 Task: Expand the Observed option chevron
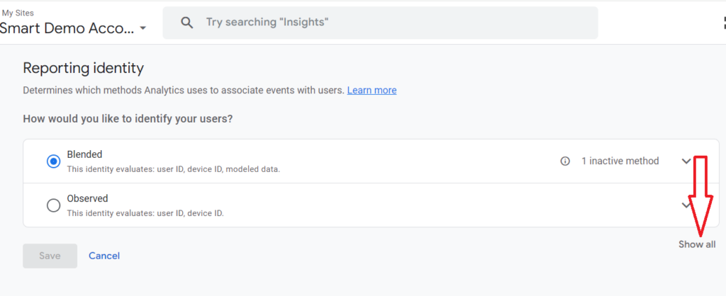(686, 205)
